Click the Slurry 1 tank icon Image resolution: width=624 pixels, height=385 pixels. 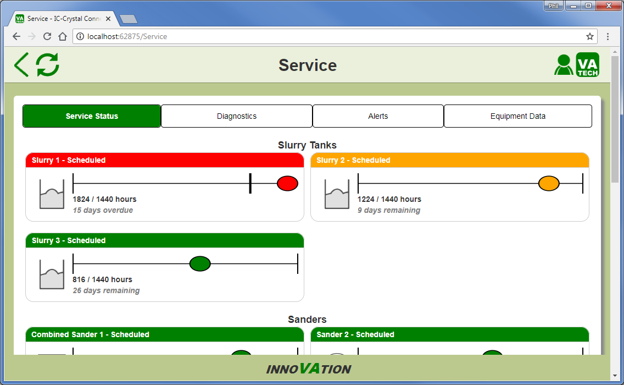tap(52, 194)
